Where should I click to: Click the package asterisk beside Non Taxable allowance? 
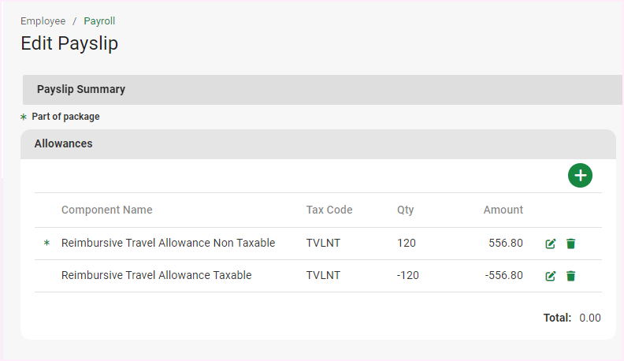46,244
